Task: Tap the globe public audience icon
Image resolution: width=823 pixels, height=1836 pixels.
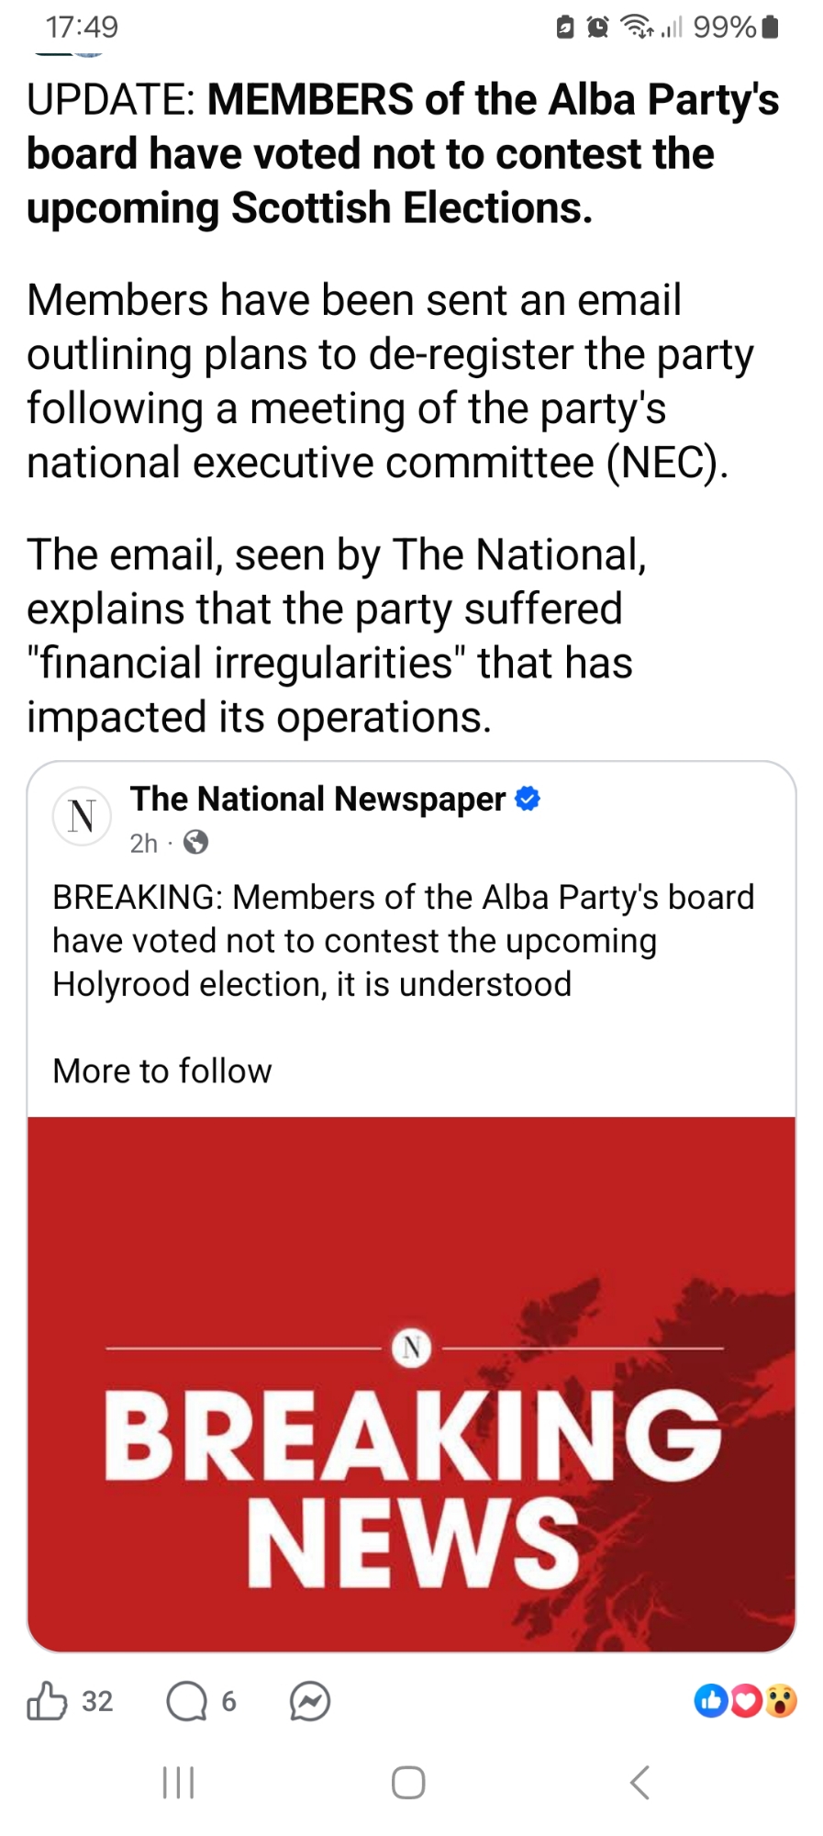Action: [195, 842]
